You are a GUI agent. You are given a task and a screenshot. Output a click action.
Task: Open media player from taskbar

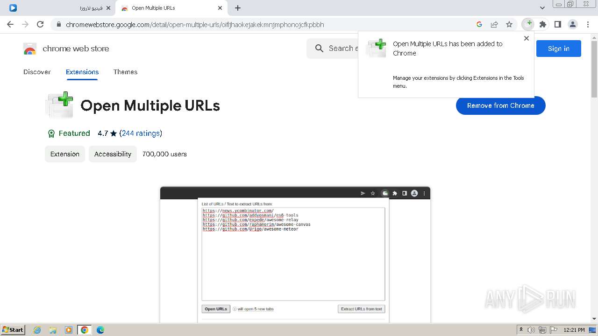[x=69, y=330]
